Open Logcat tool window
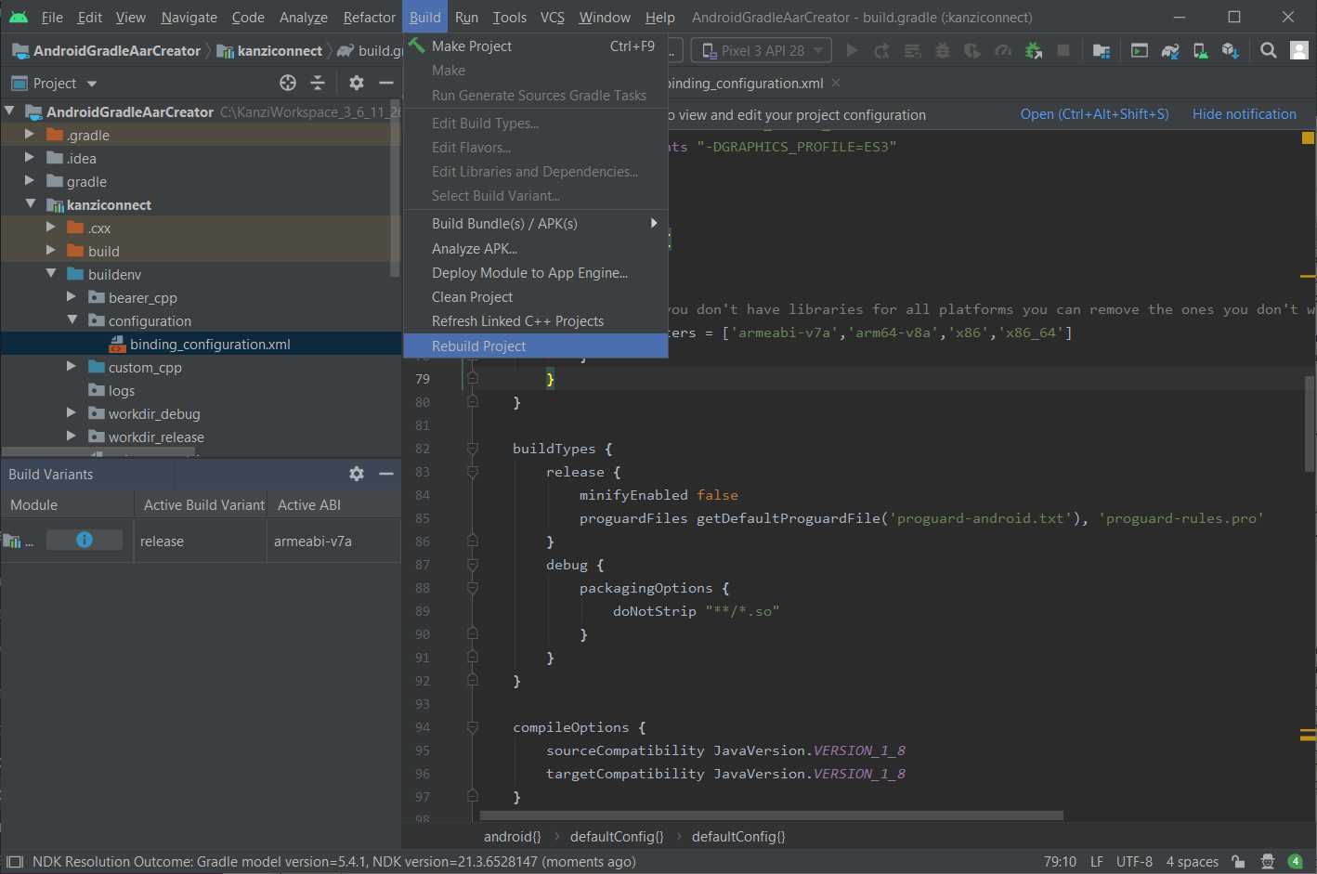The height and width of the screenshot is (874, 1317). (x=1139, y=50)
